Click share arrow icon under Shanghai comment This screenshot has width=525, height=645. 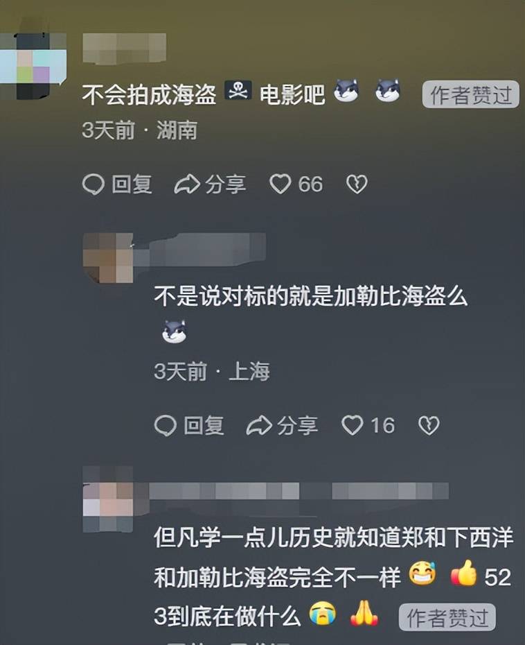coord(259,425)
